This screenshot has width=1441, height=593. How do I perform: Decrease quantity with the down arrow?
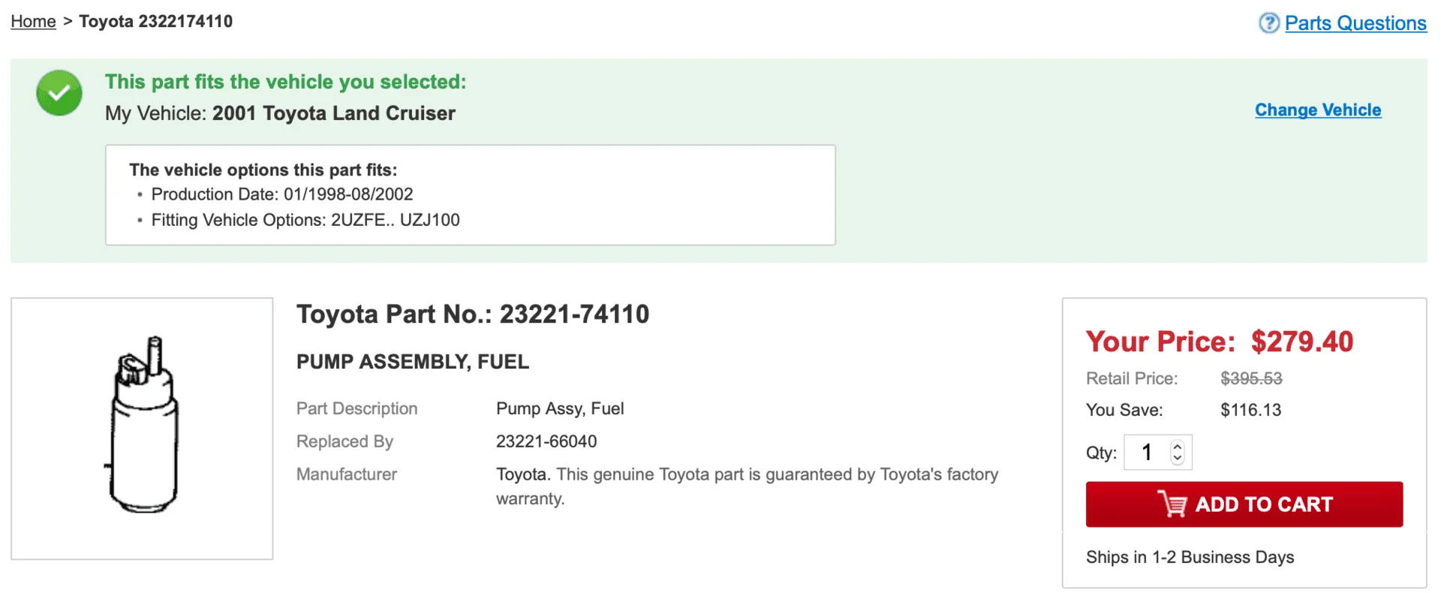pos(1177,458)
